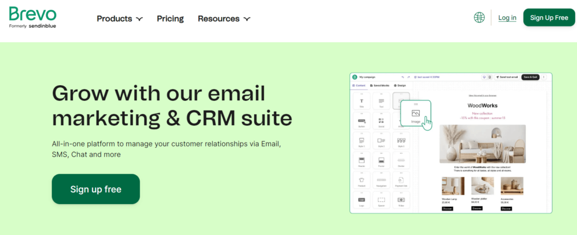Click the undo arrow in editor
Screen dimensions: 577x235
coord(403,77)
